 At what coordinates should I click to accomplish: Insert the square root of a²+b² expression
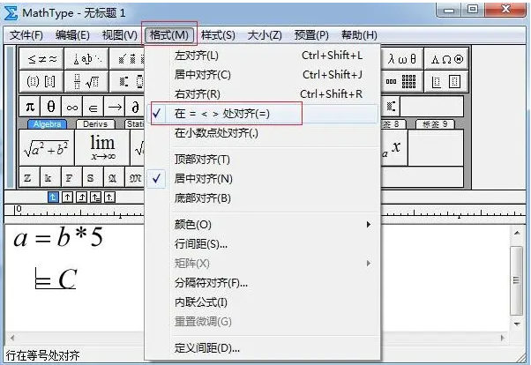(x=47, y=147)
